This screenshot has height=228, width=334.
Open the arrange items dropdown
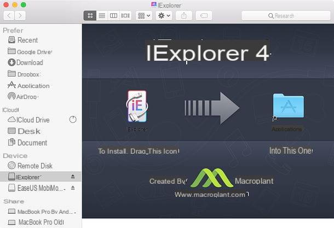tap(144, 15)
